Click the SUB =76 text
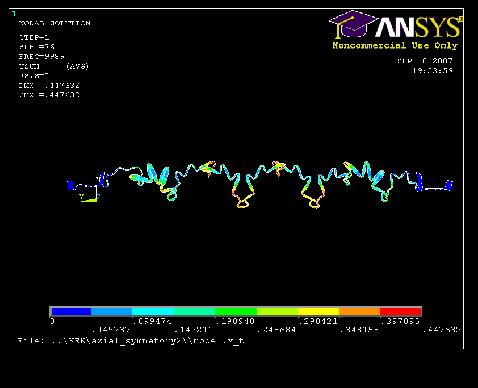Image resolution: width=478 pixels, height=388 pixels. pyautogui.click(x=36, y=47)
